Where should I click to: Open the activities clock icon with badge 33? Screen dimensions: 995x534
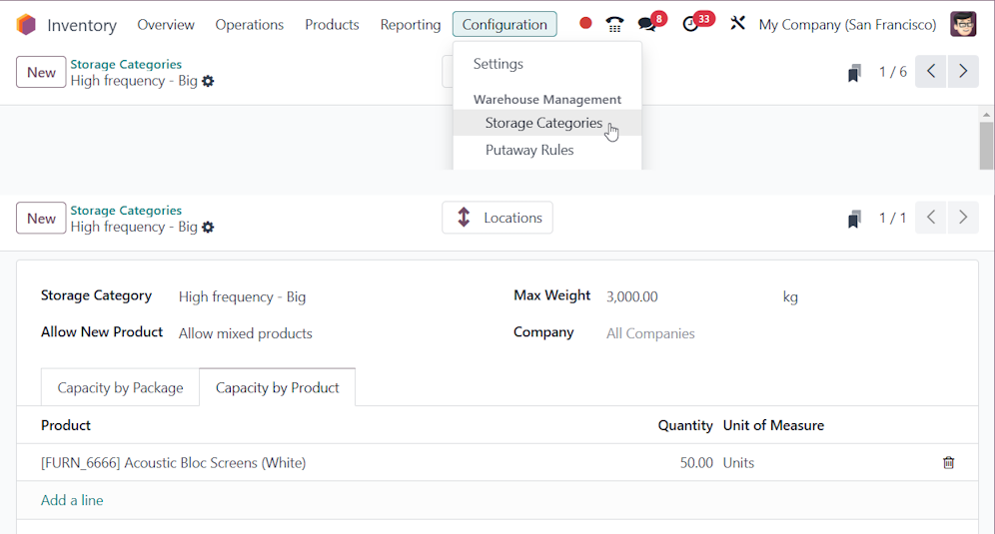(690, 25)
